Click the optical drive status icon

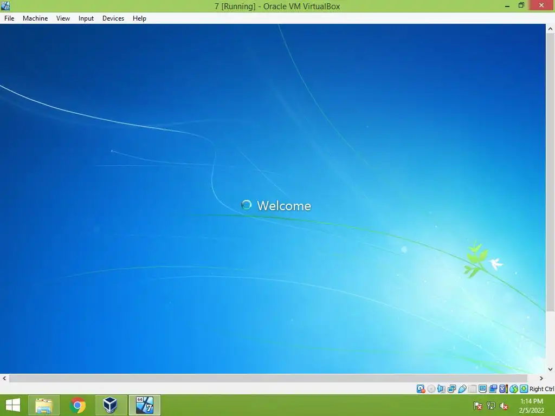tap(431, 389)
